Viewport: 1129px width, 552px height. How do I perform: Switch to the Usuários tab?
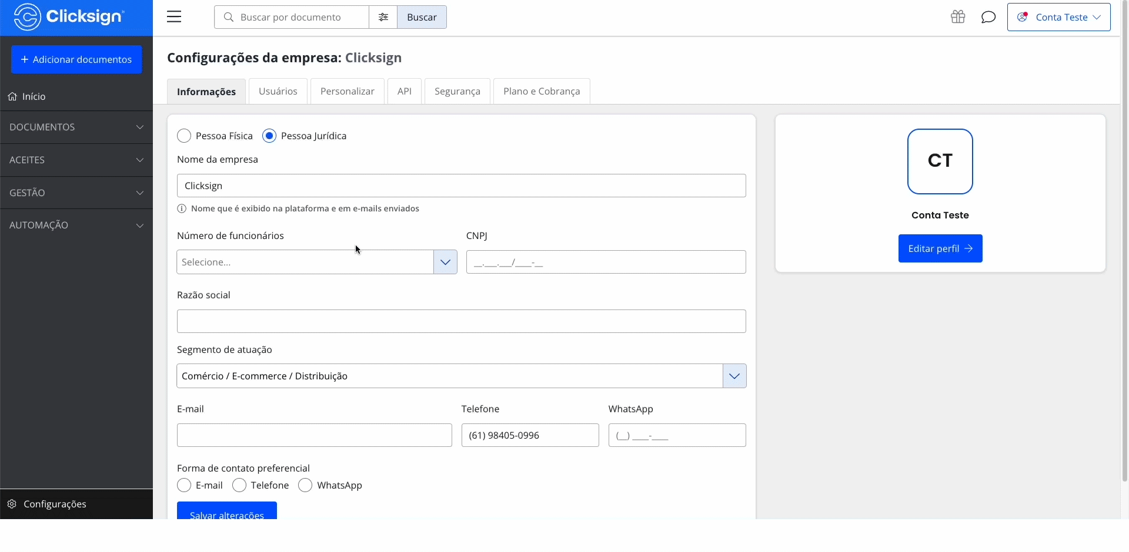[x=278, y=91]
